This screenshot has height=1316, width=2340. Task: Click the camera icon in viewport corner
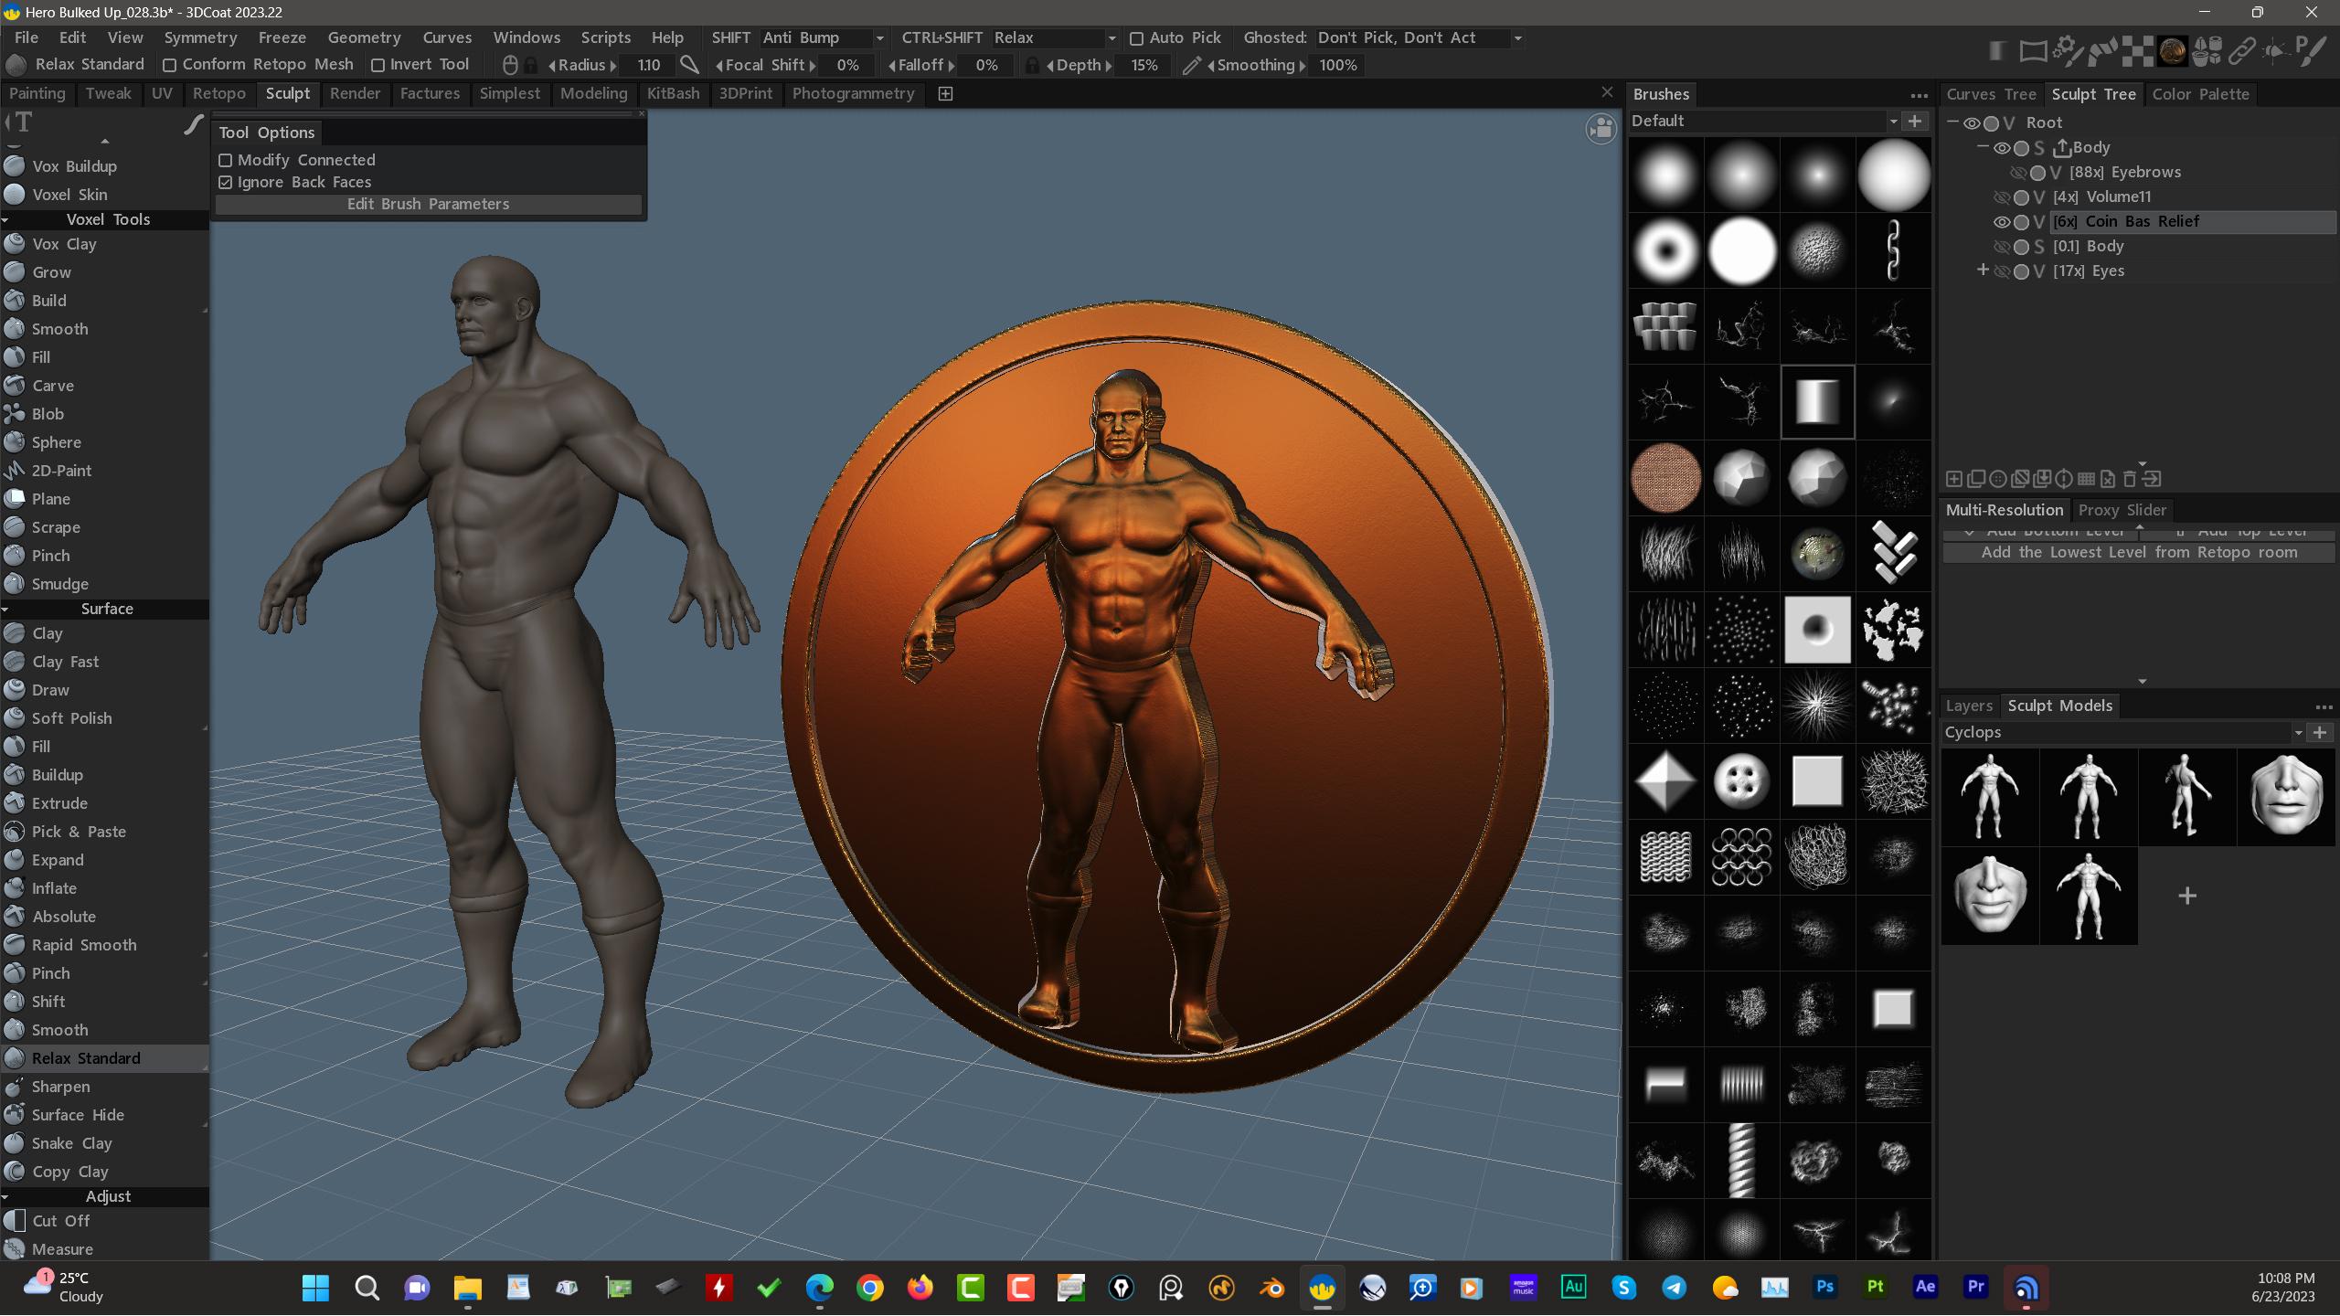coord(1601,129)
